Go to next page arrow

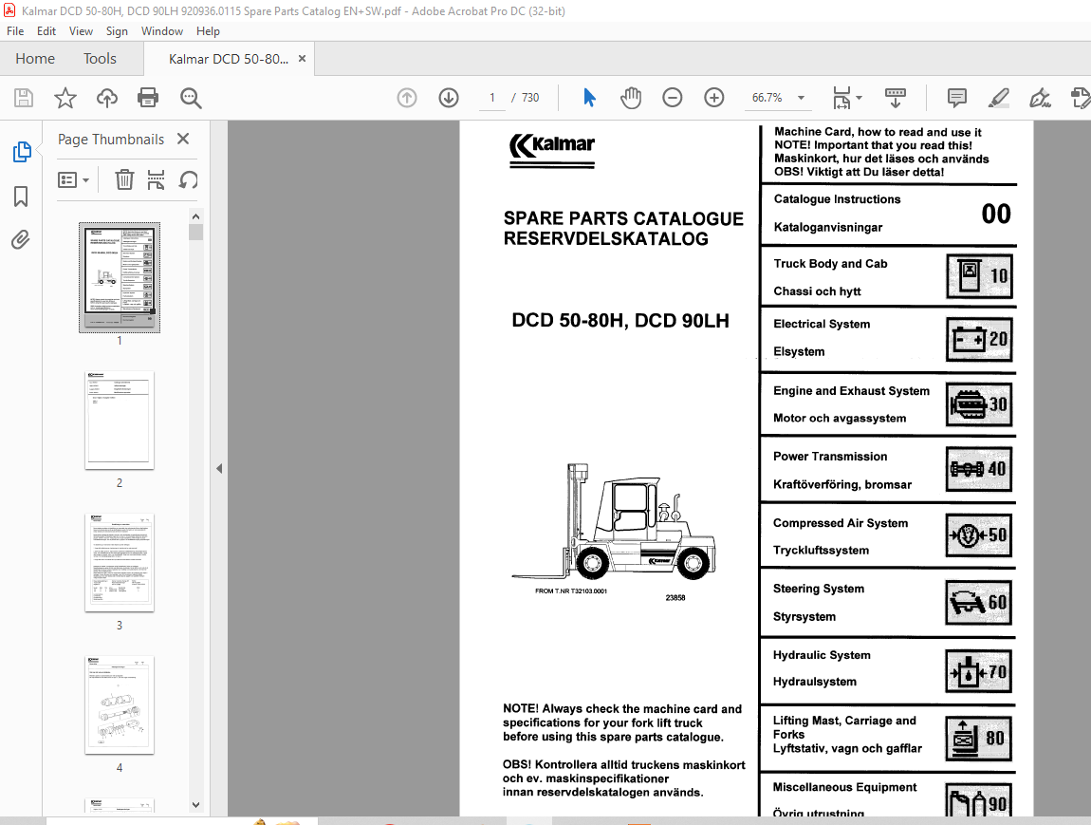coord(449,98)
